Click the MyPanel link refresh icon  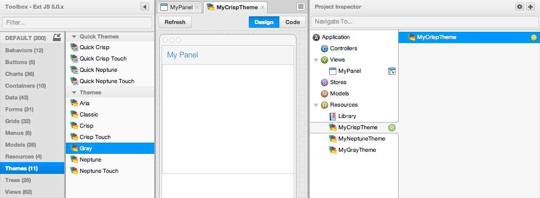point(391,71)
